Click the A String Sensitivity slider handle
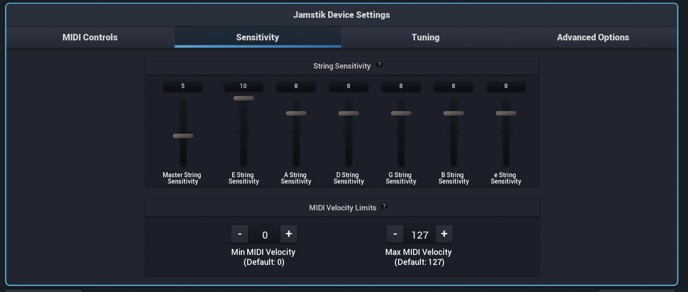Image resolution: width=688 pixels, height=292 pixels. tap(296, 113)
